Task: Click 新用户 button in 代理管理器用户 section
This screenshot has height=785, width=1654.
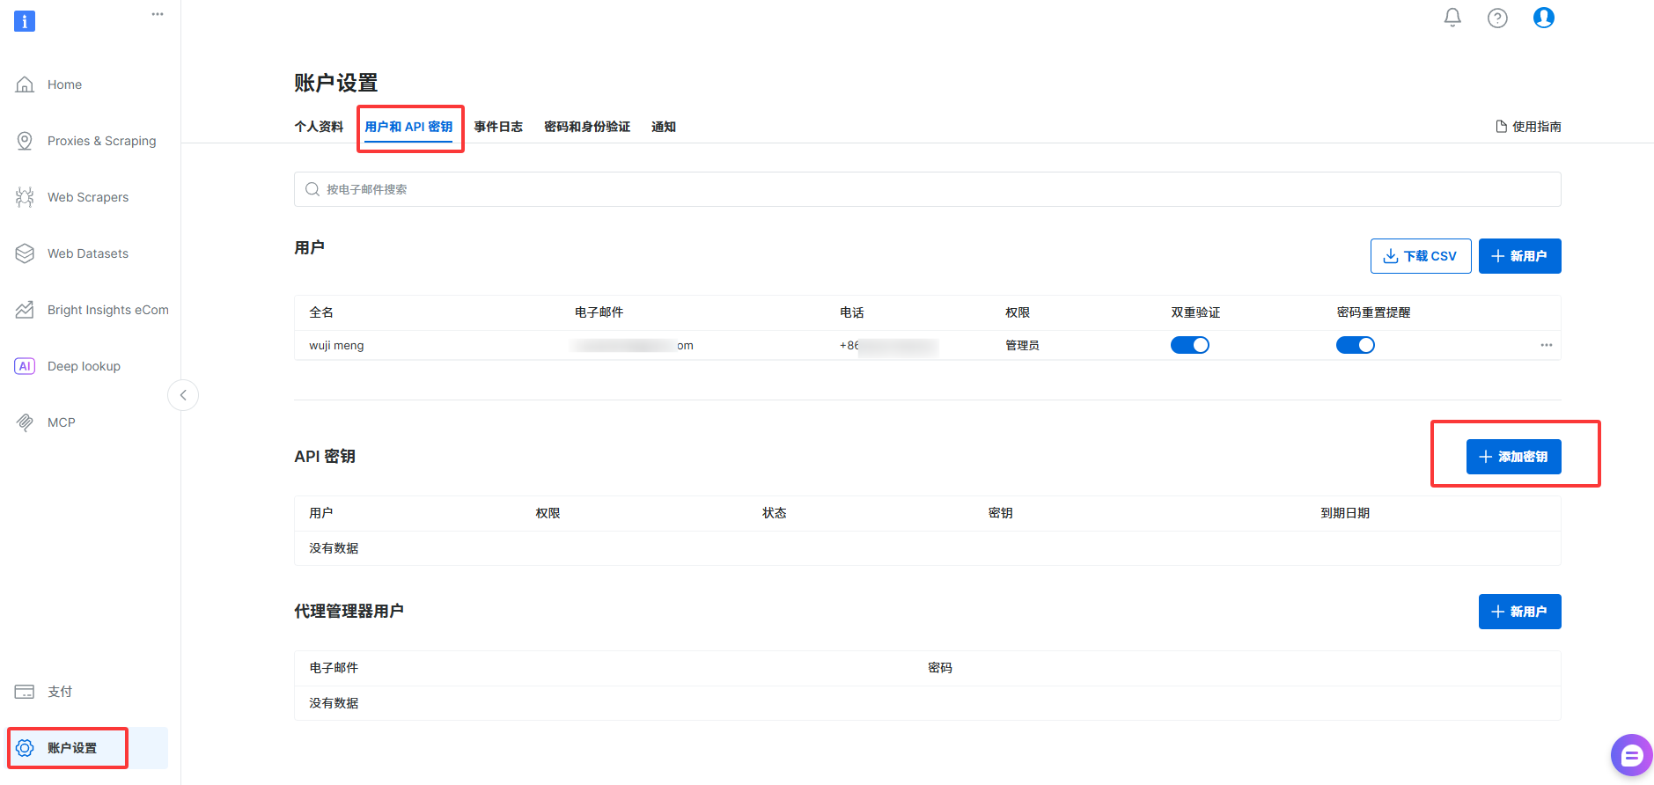Action: (1520, 612)
